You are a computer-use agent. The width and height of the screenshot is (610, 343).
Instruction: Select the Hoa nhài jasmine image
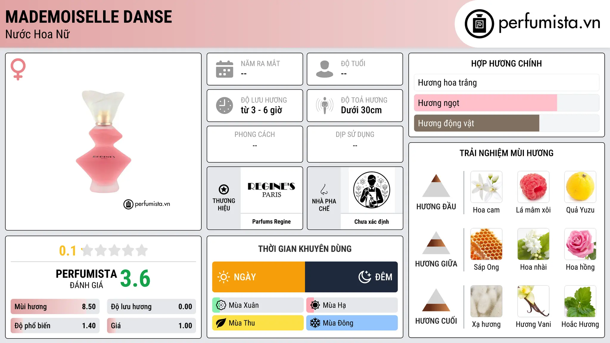pos(533,244)
